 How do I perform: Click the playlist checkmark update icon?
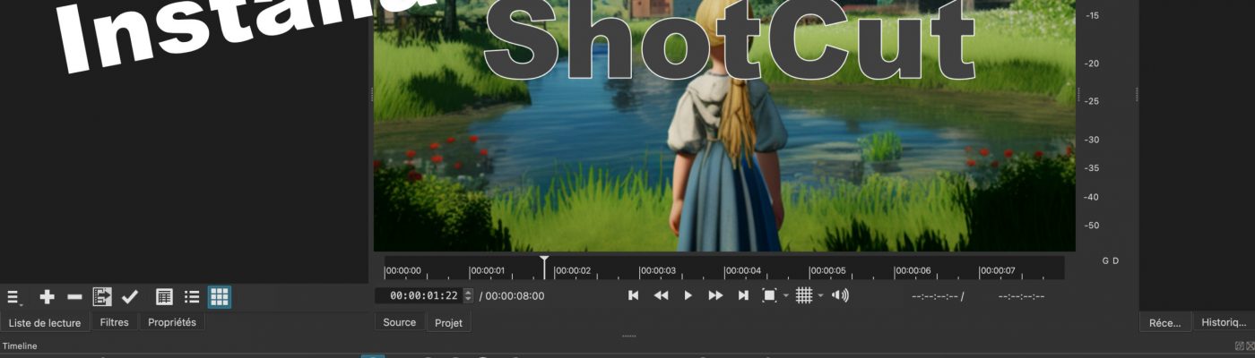pyautogui.click(x=130, y=296)
